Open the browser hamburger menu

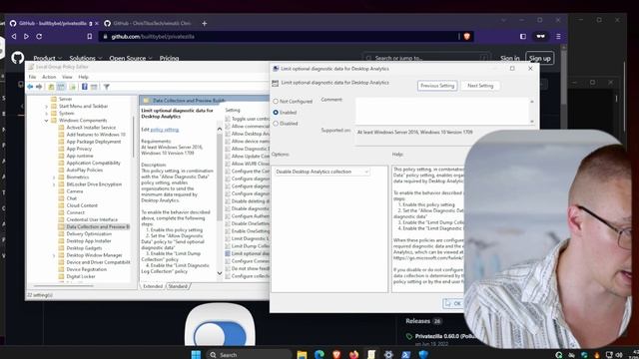(558, 36)
